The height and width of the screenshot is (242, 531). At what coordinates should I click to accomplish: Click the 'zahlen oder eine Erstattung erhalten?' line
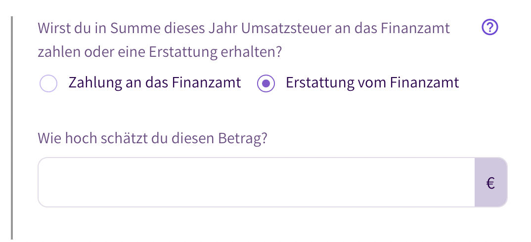click(160, 52)
